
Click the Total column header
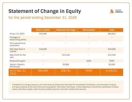(112, 30)
